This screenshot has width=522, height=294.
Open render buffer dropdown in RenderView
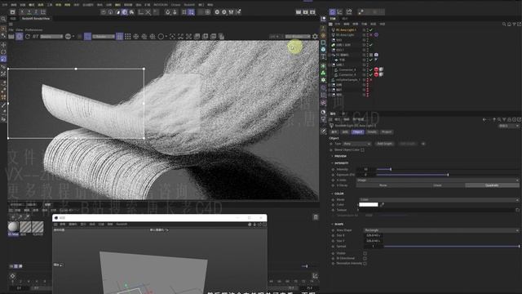[51, 36]
